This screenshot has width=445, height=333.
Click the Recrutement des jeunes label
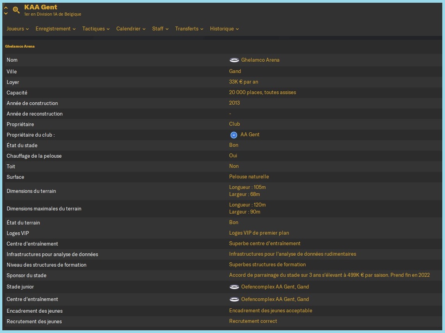pos(34,321)
